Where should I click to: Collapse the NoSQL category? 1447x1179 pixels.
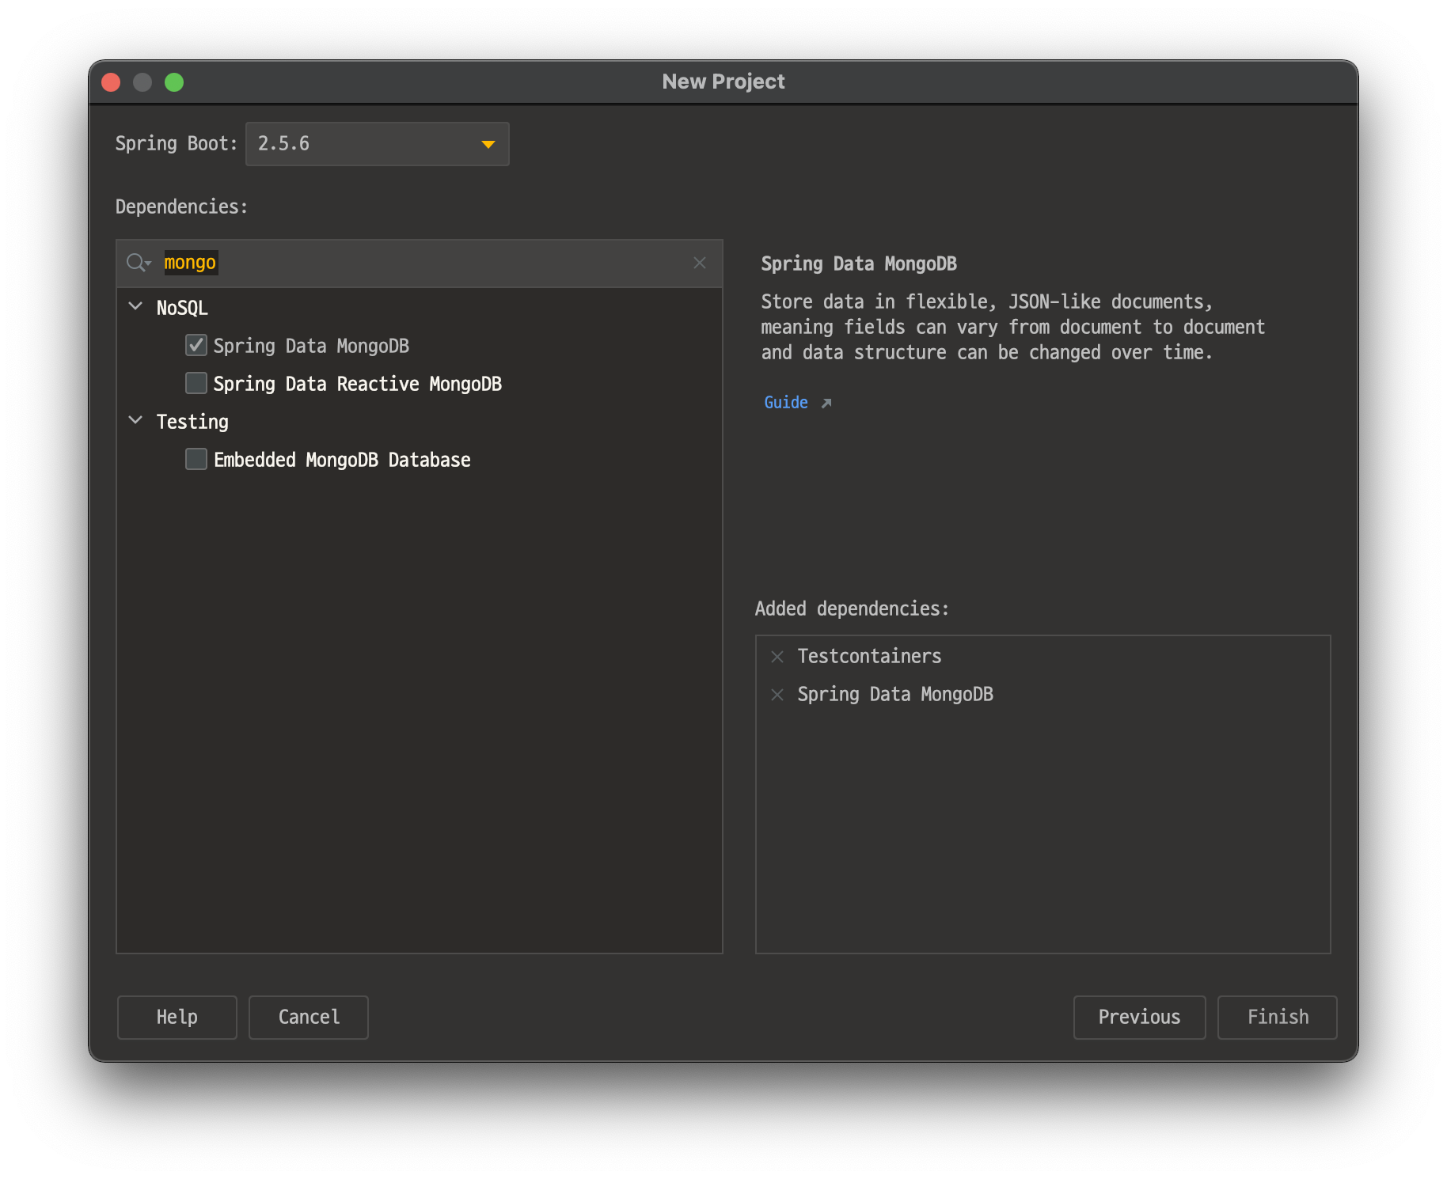tap(135, 306)
